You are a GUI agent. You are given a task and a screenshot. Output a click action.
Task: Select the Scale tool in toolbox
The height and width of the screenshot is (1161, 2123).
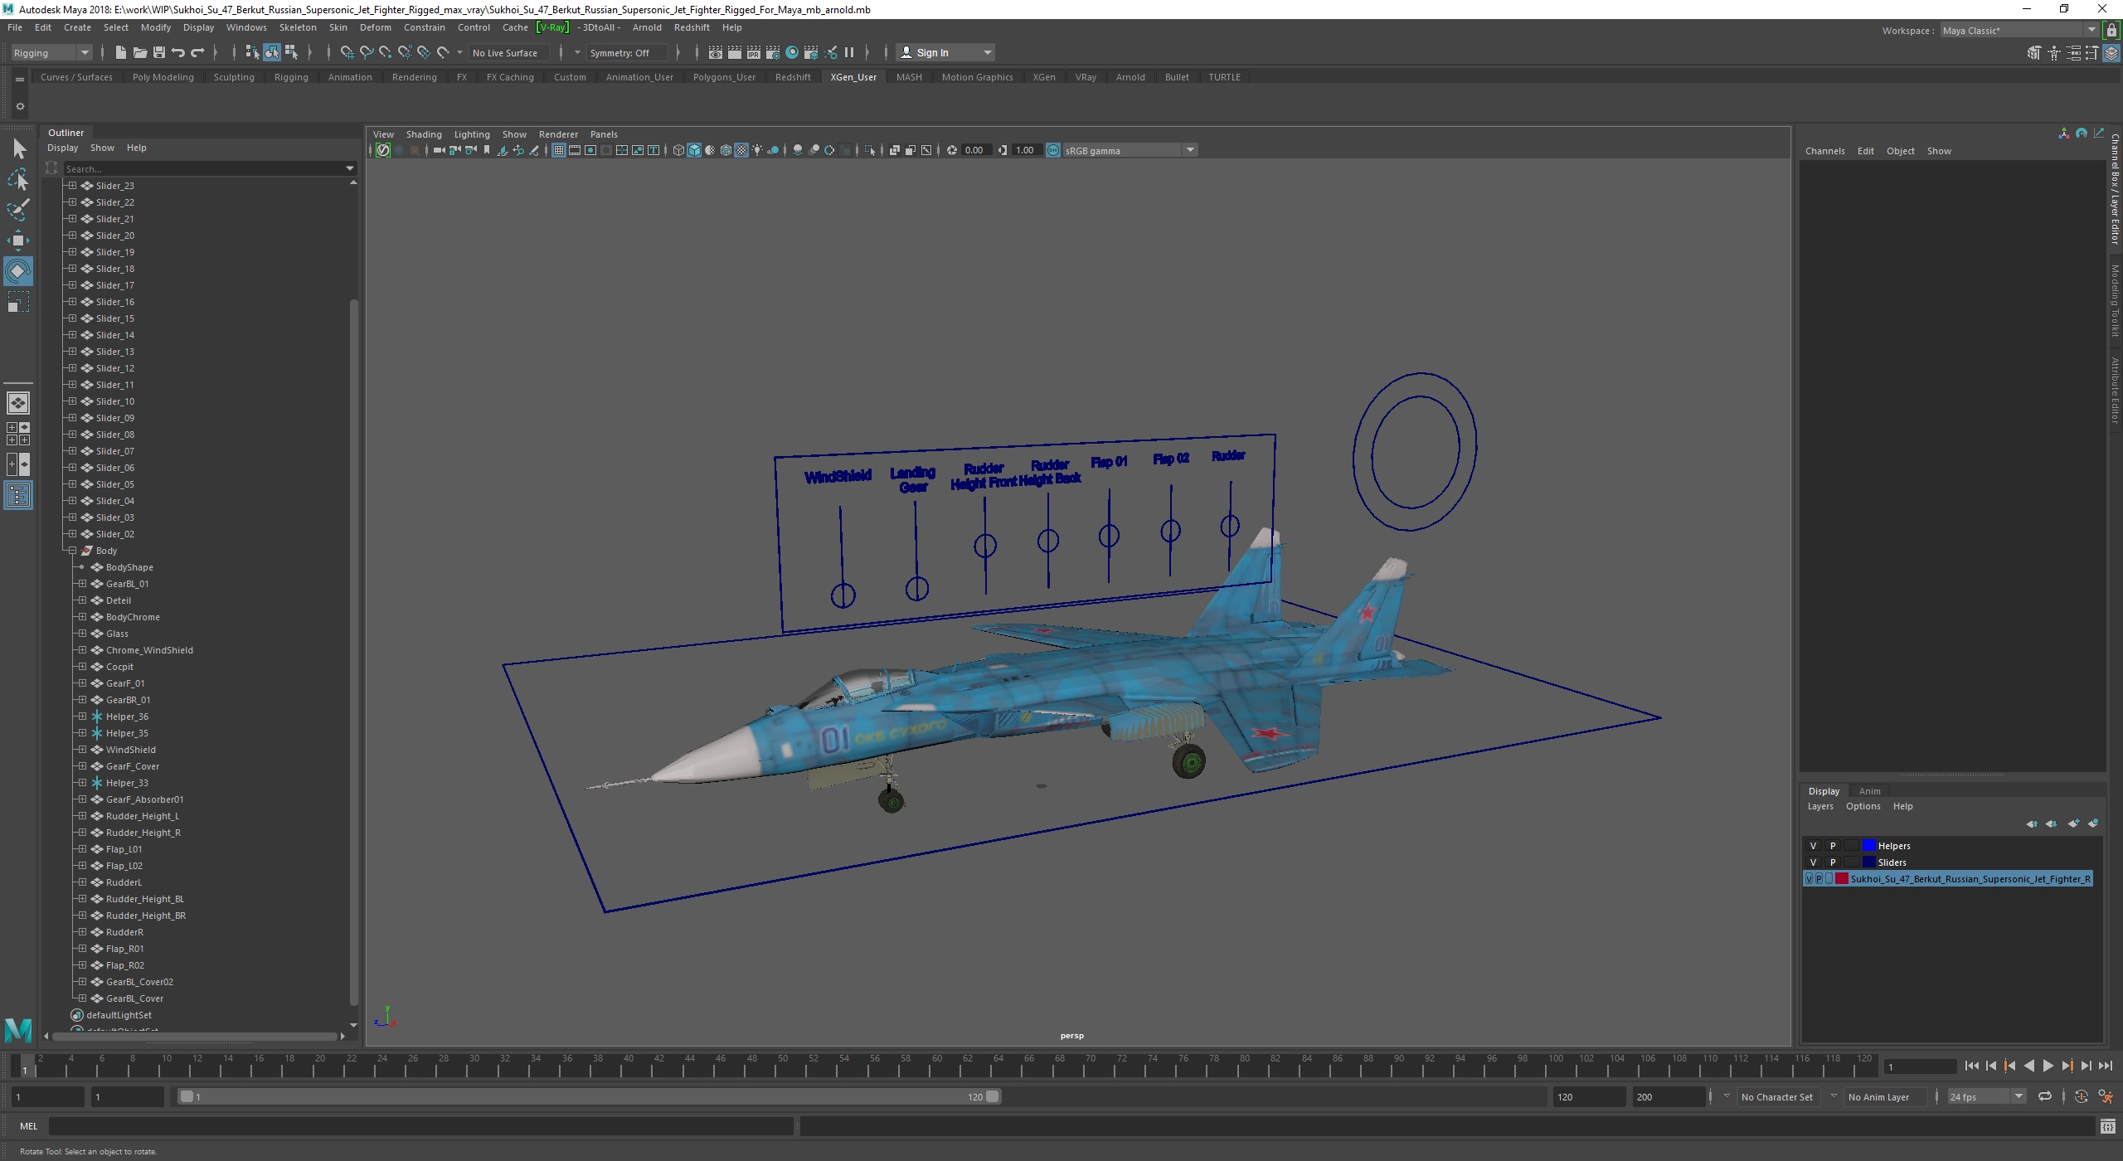point(18,302)
